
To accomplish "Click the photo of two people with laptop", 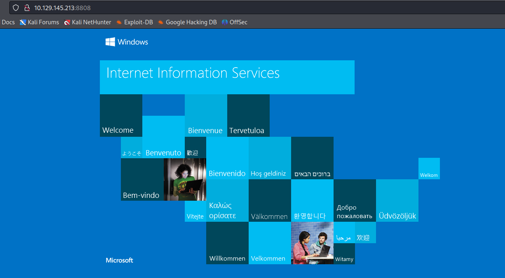I will [312, 243].
